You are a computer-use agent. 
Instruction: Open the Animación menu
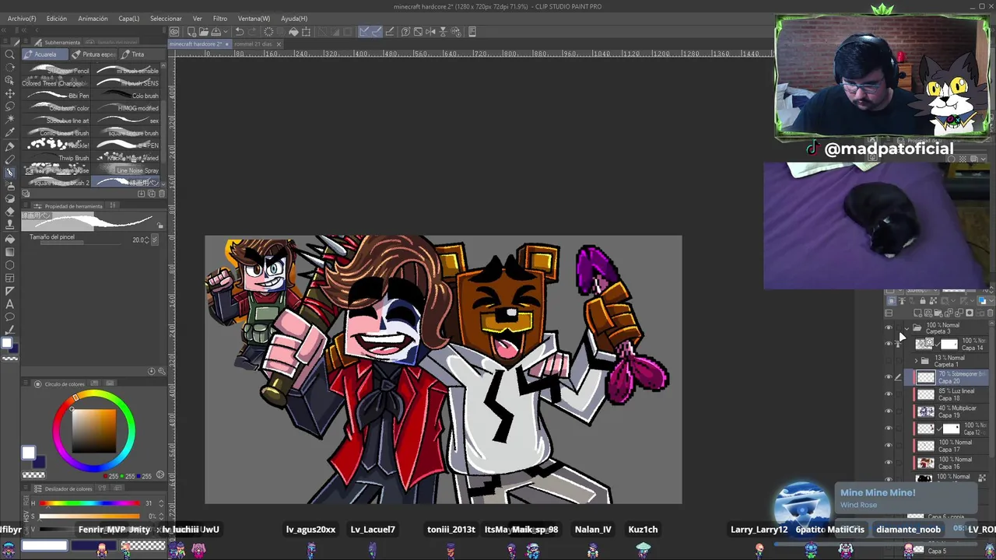(93, 19)
